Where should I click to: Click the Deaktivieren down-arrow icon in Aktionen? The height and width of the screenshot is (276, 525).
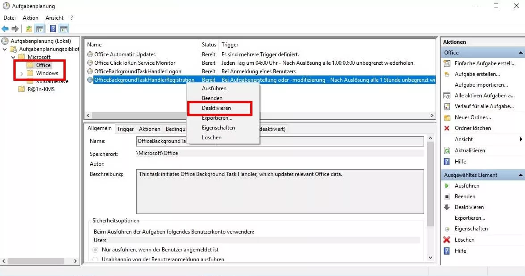pyautogui.click(x=446, y=207)
